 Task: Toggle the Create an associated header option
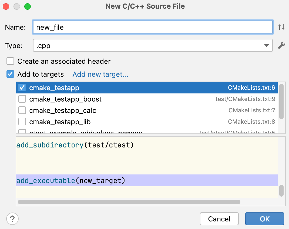10,61
